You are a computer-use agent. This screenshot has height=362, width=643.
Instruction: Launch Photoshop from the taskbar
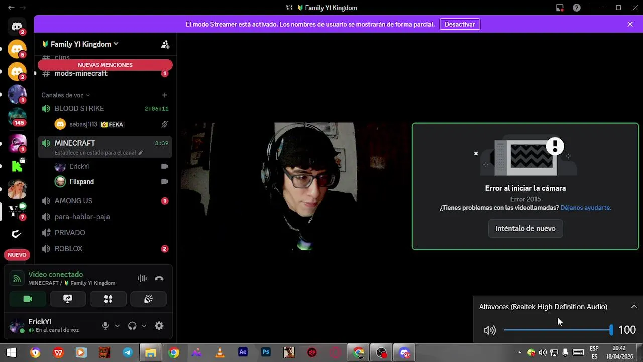(x=266, y=353)
